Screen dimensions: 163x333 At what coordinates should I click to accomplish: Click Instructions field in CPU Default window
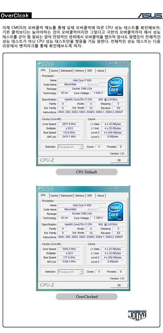tap(91, 112)
